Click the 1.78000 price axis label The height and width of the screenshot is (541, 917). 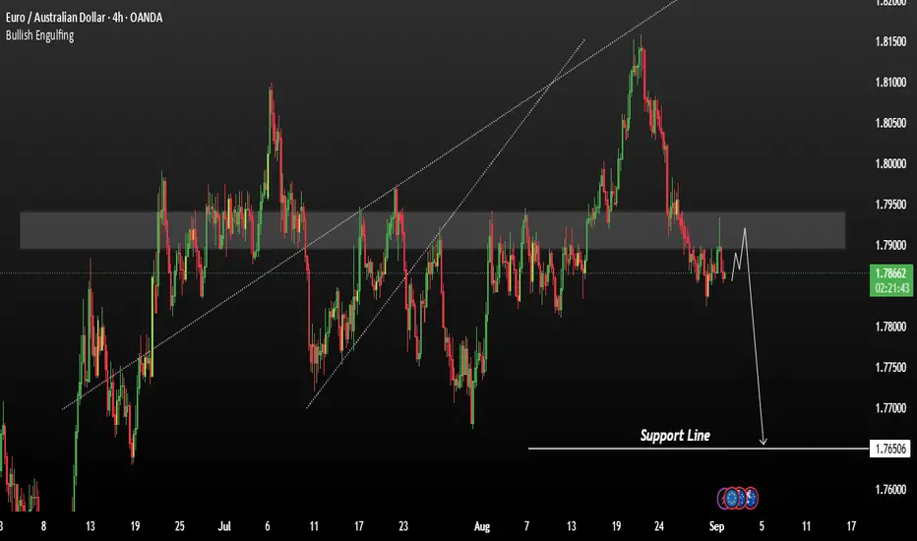pyautogui.click(x=890, y=327)
